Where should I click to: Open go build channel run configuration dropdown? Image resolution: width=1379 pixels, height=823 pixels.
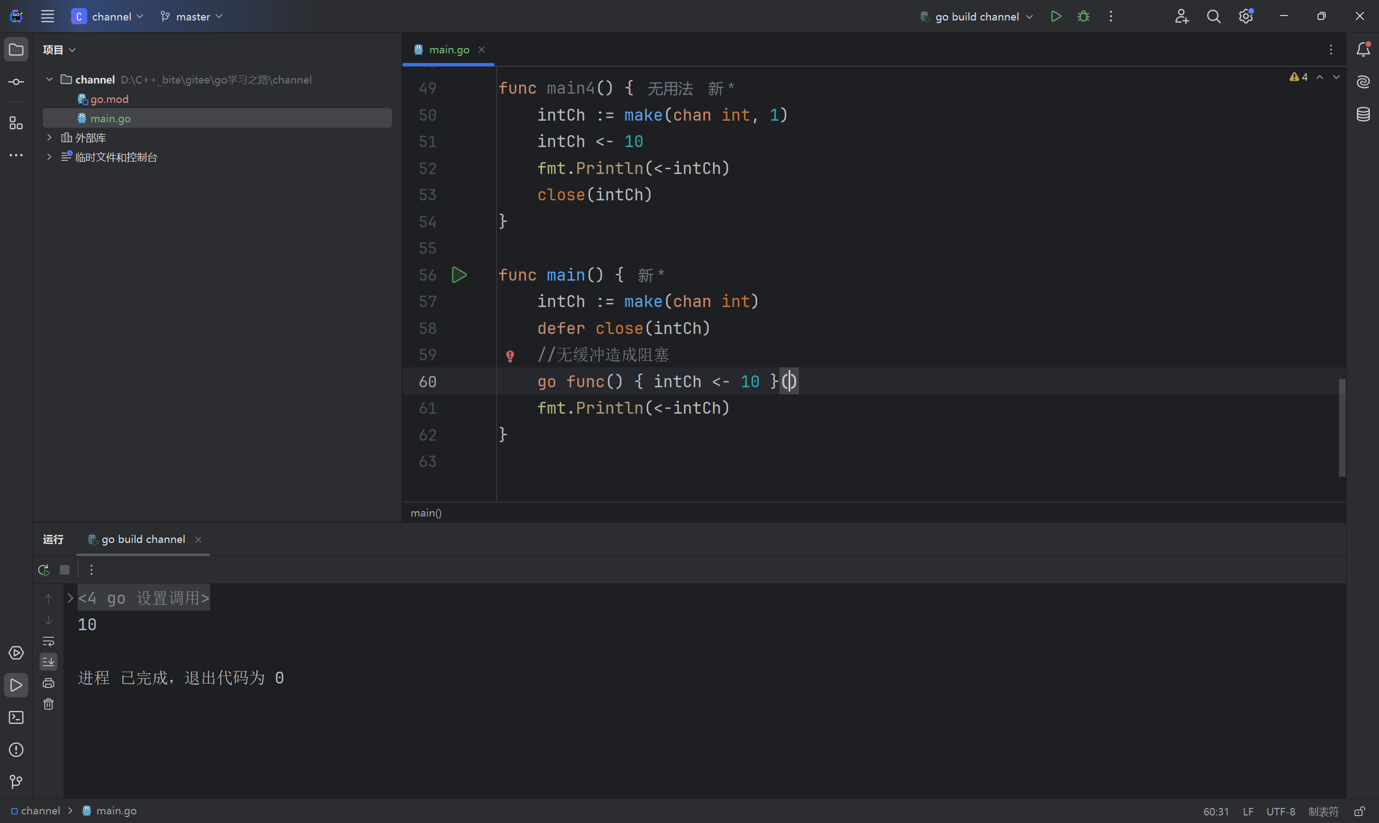pos(977,17)
